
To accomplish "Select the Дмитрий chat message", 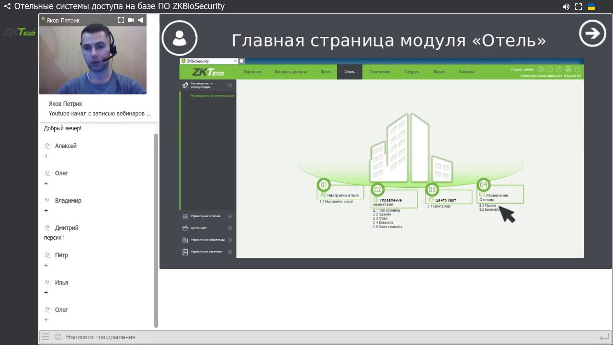I will coord(54,238).
